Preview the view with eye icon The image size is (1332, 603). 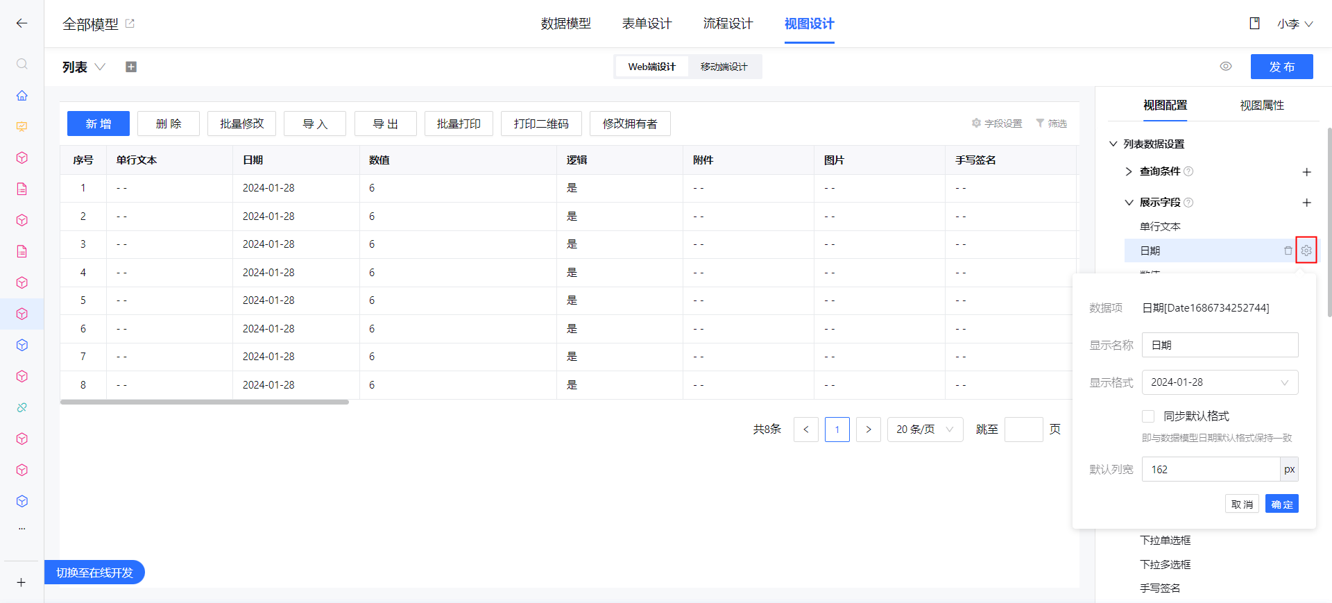tap(1226, 67)
